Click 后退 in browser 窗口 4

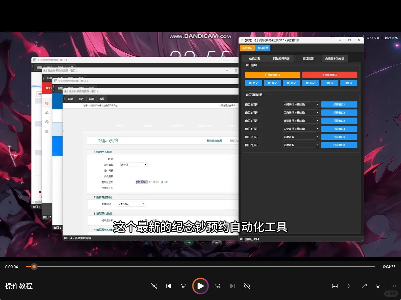[71, 99]
